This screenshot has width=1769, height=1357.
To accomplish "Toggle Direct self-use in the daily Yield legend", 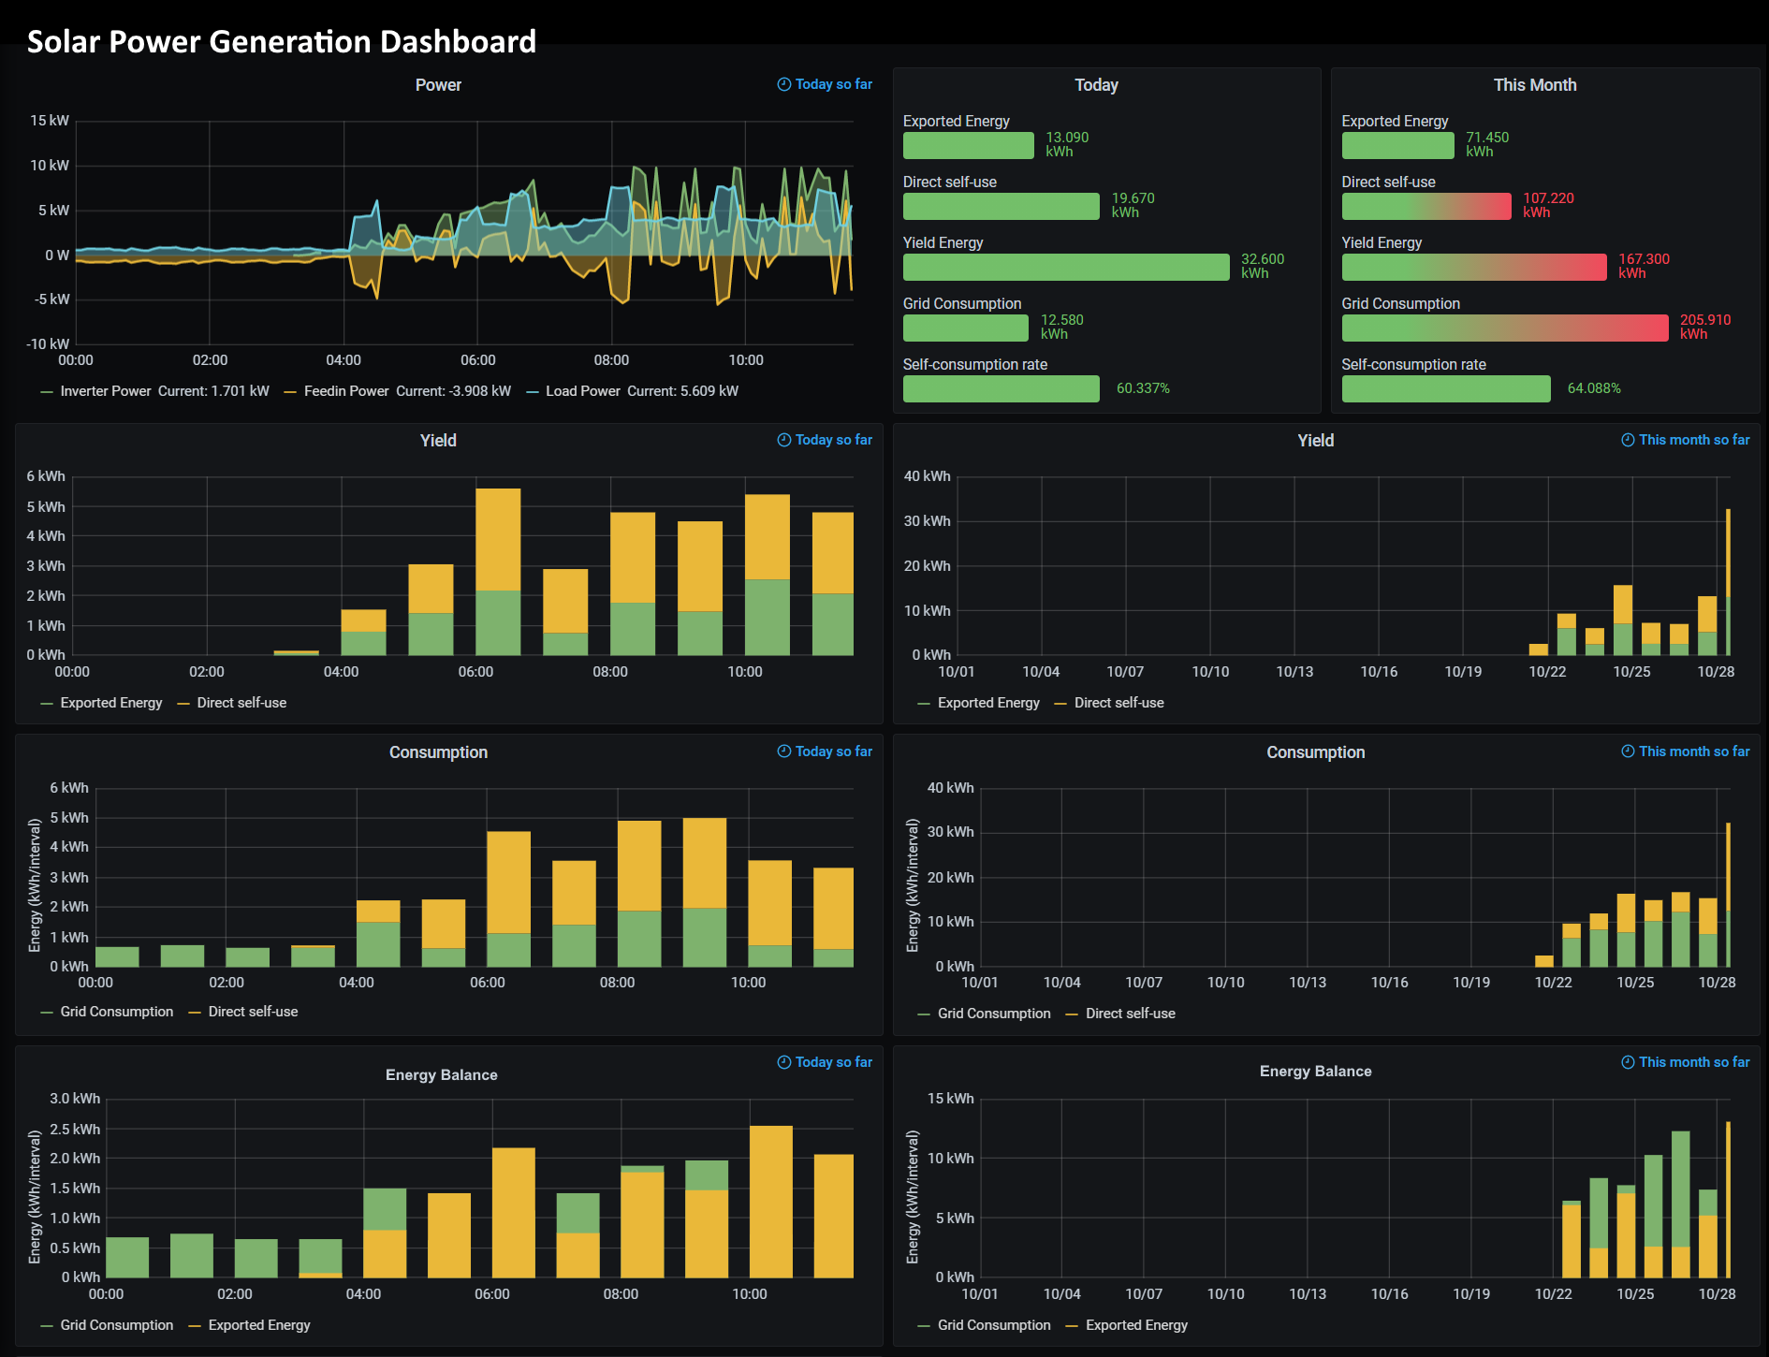I will coord(241,703).
